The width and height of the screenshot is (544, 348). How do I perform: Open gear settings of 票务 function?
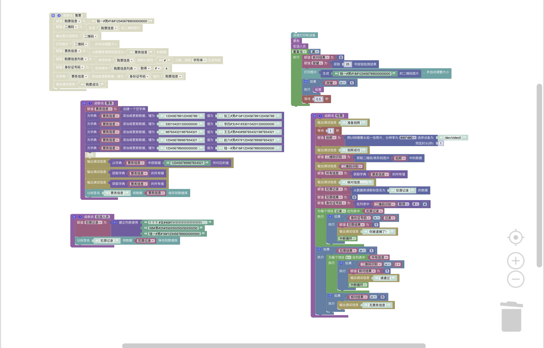84,103
